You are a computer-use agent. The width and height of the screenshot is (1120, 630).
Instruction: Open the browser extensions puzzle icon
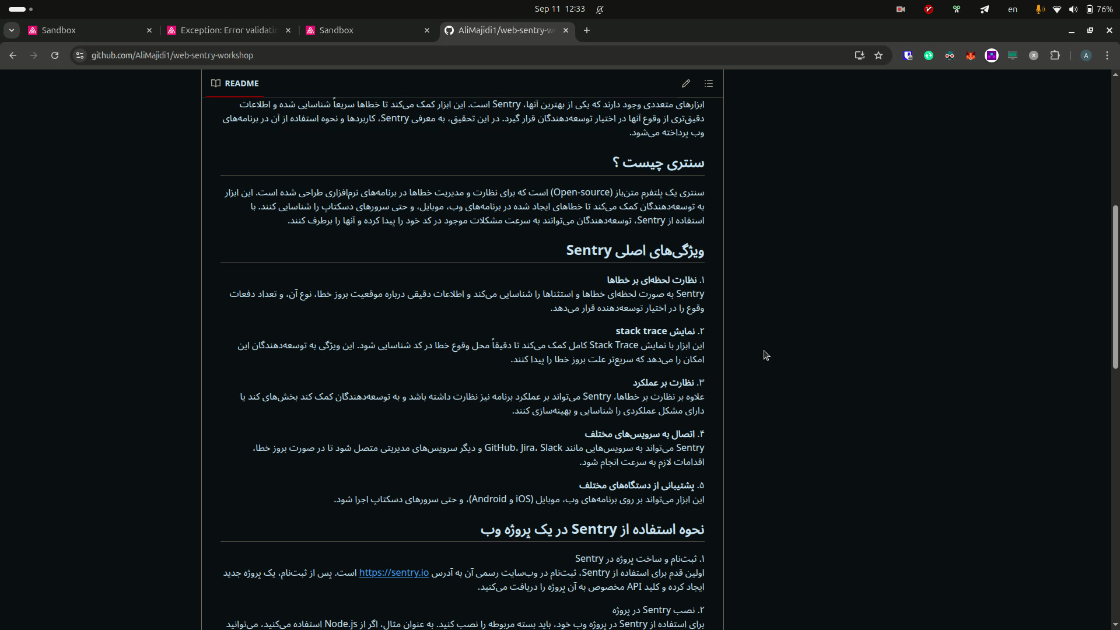(1055, 55)
